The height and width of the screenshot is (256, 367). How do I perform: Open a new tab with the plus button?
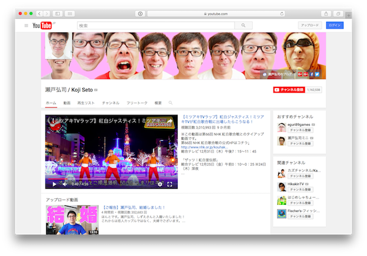pos(349,15)
